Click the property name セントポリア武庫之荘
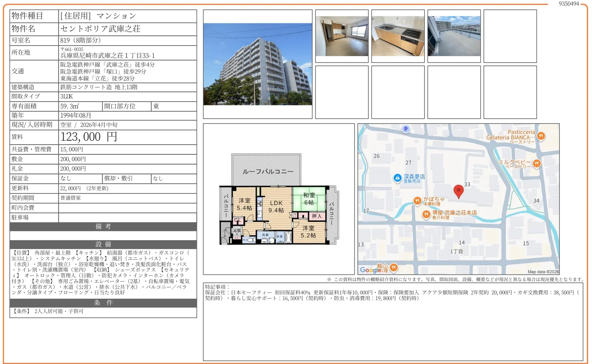Viewport: 592px width, 364px height. coord(100,29)
